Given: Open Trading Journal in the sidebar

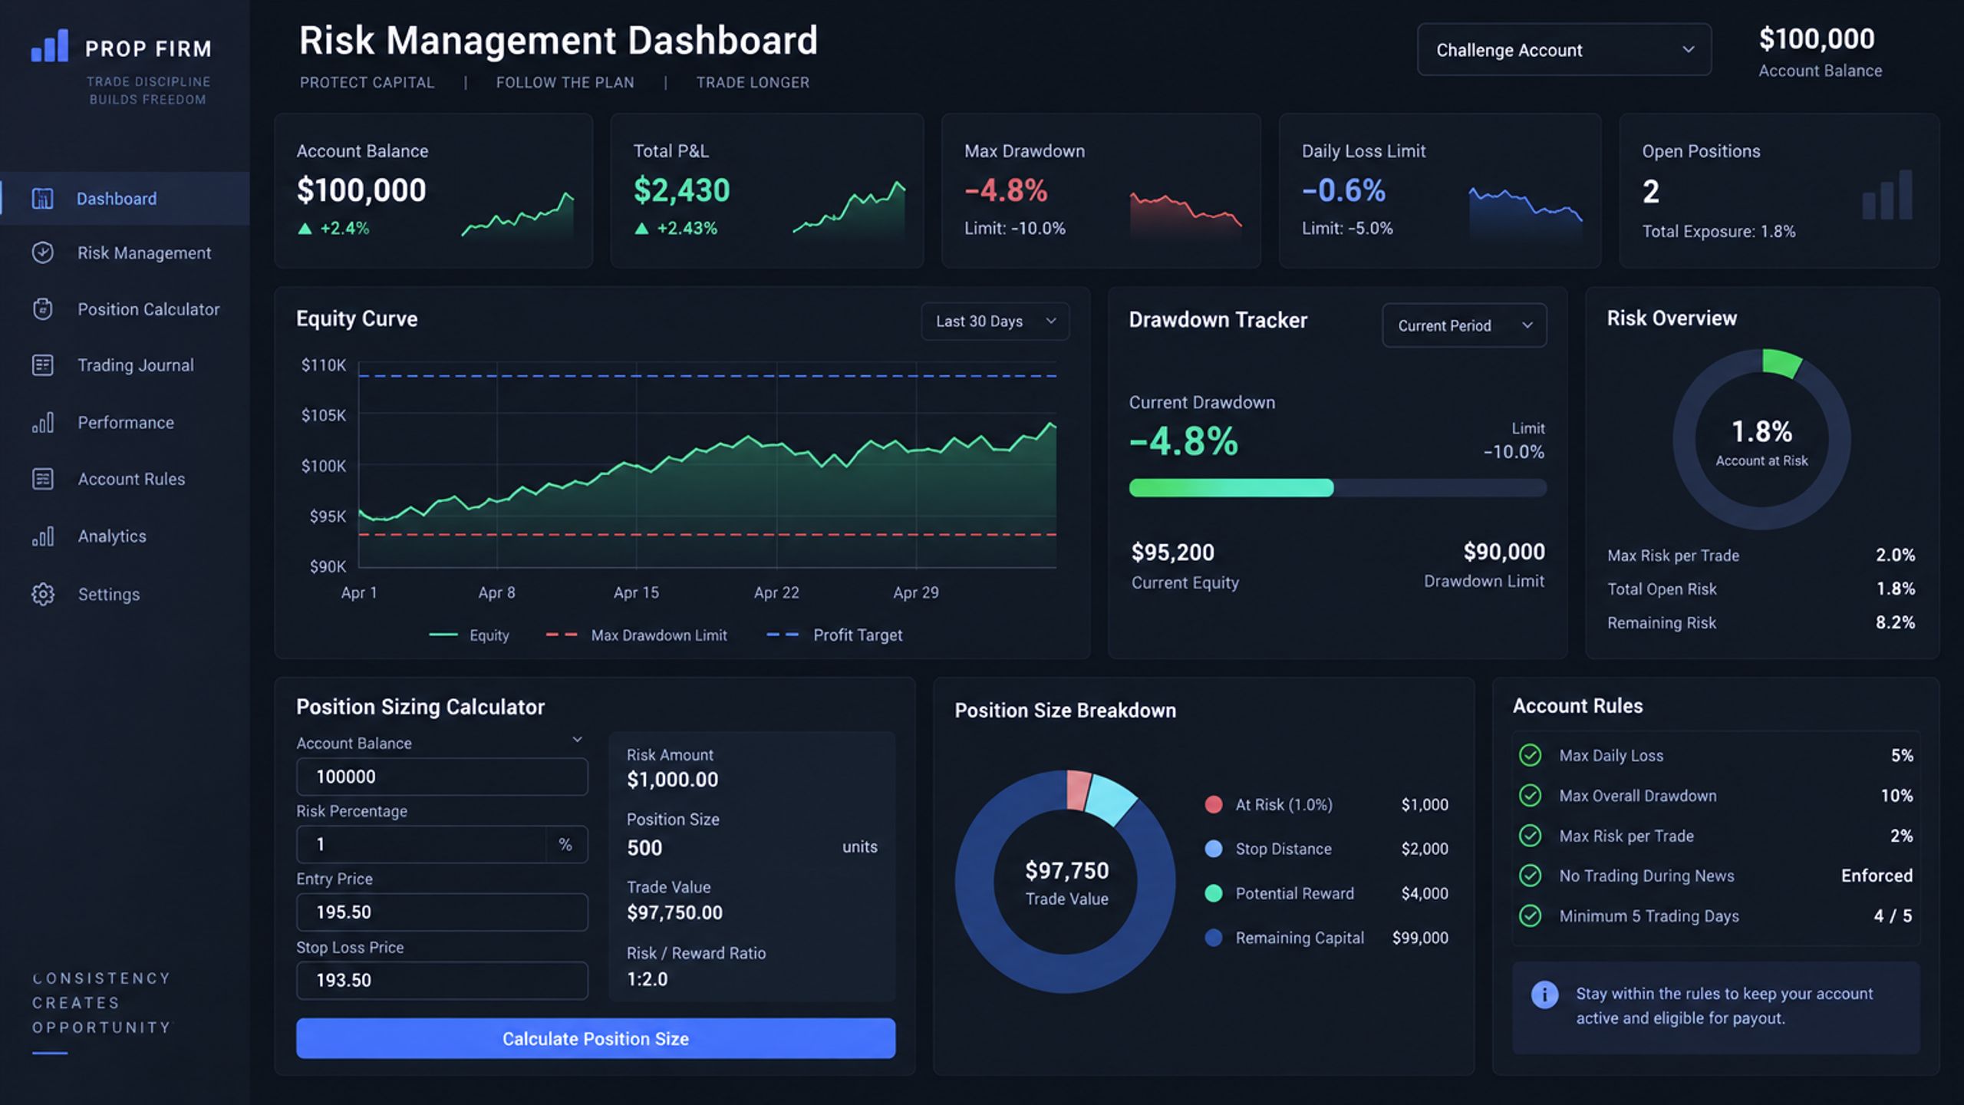Looking at the screenshot, I should pos(125,365).
